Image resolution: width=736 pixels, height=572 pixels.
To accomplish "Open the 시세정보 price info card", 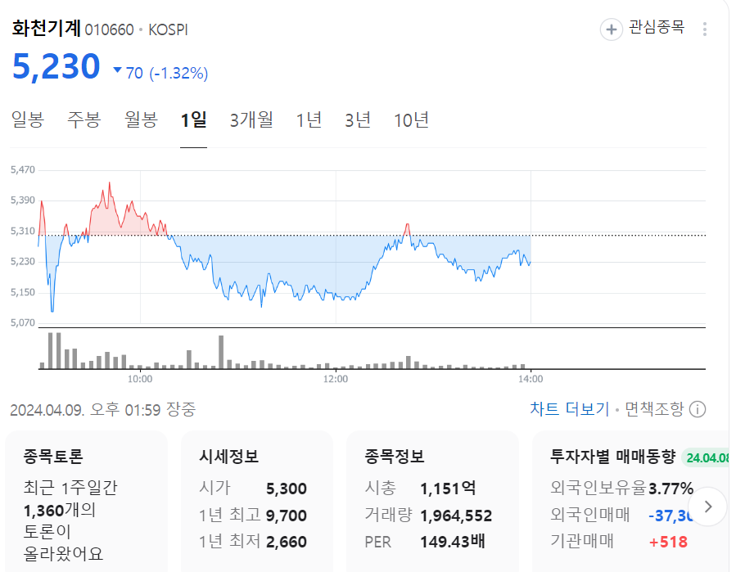I will coord(256,501).
